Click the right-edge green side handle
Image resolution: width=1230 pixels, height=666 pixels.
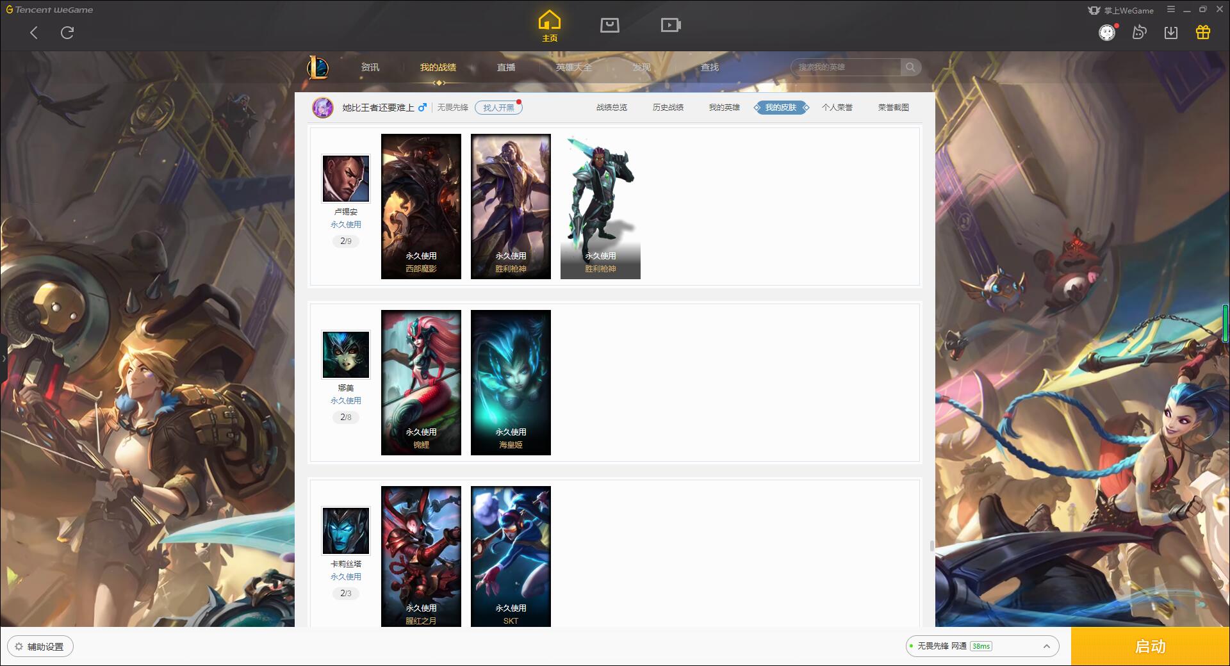1226,323
